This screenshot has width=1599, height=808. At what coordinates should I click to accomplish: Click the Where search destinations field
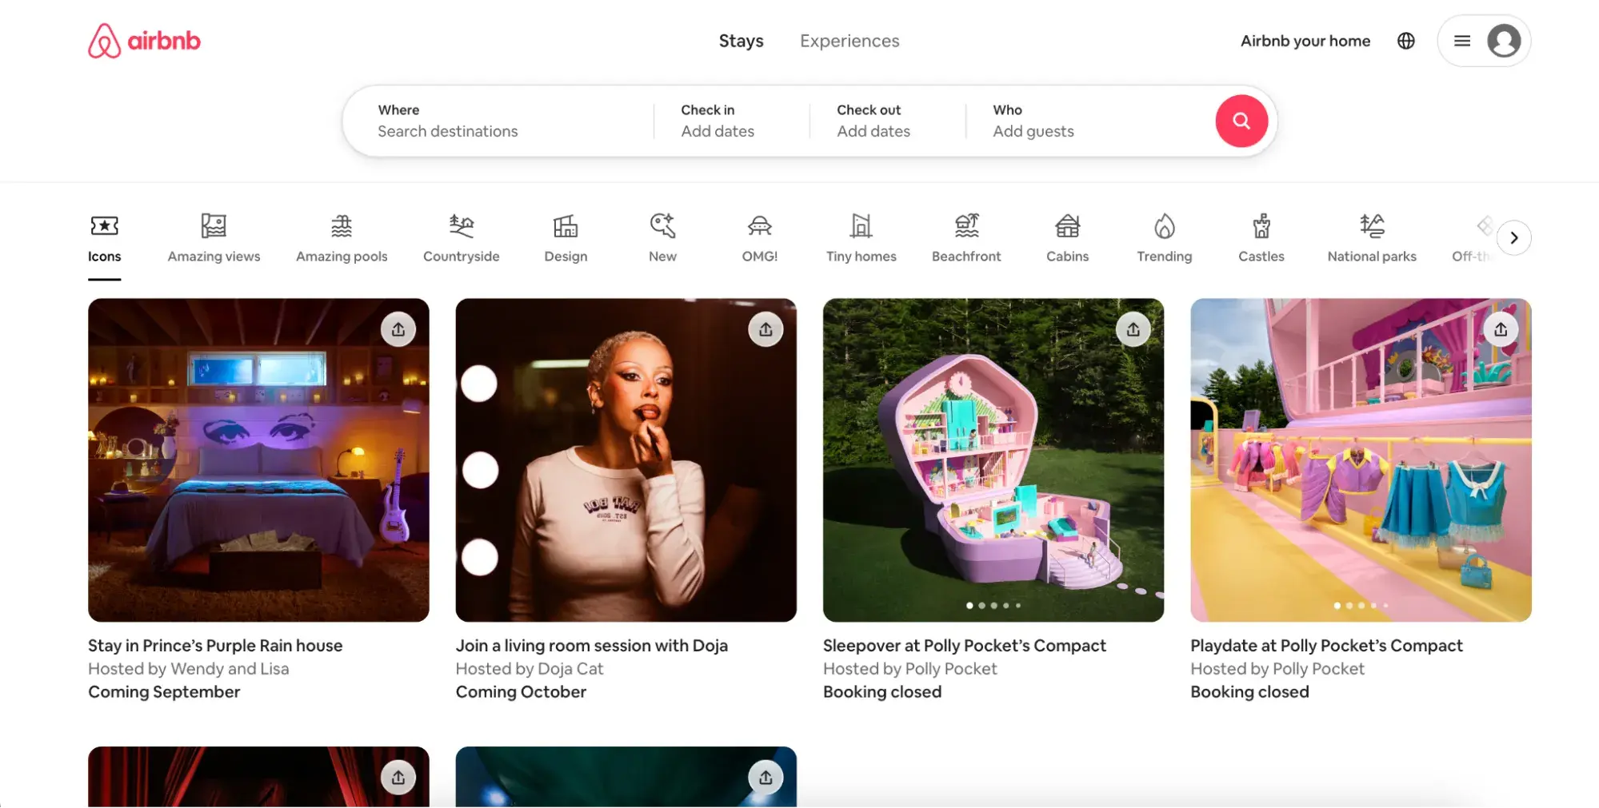coord(500,121)
